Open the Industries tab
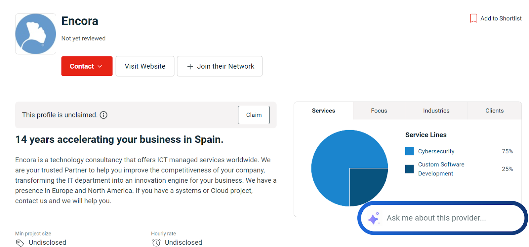The image size is (529, 247). tap(436, 111)
